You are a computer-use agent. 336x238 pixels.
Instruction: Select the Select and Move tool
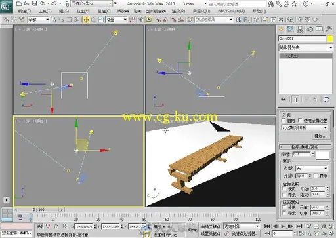[x=86, y=20]
